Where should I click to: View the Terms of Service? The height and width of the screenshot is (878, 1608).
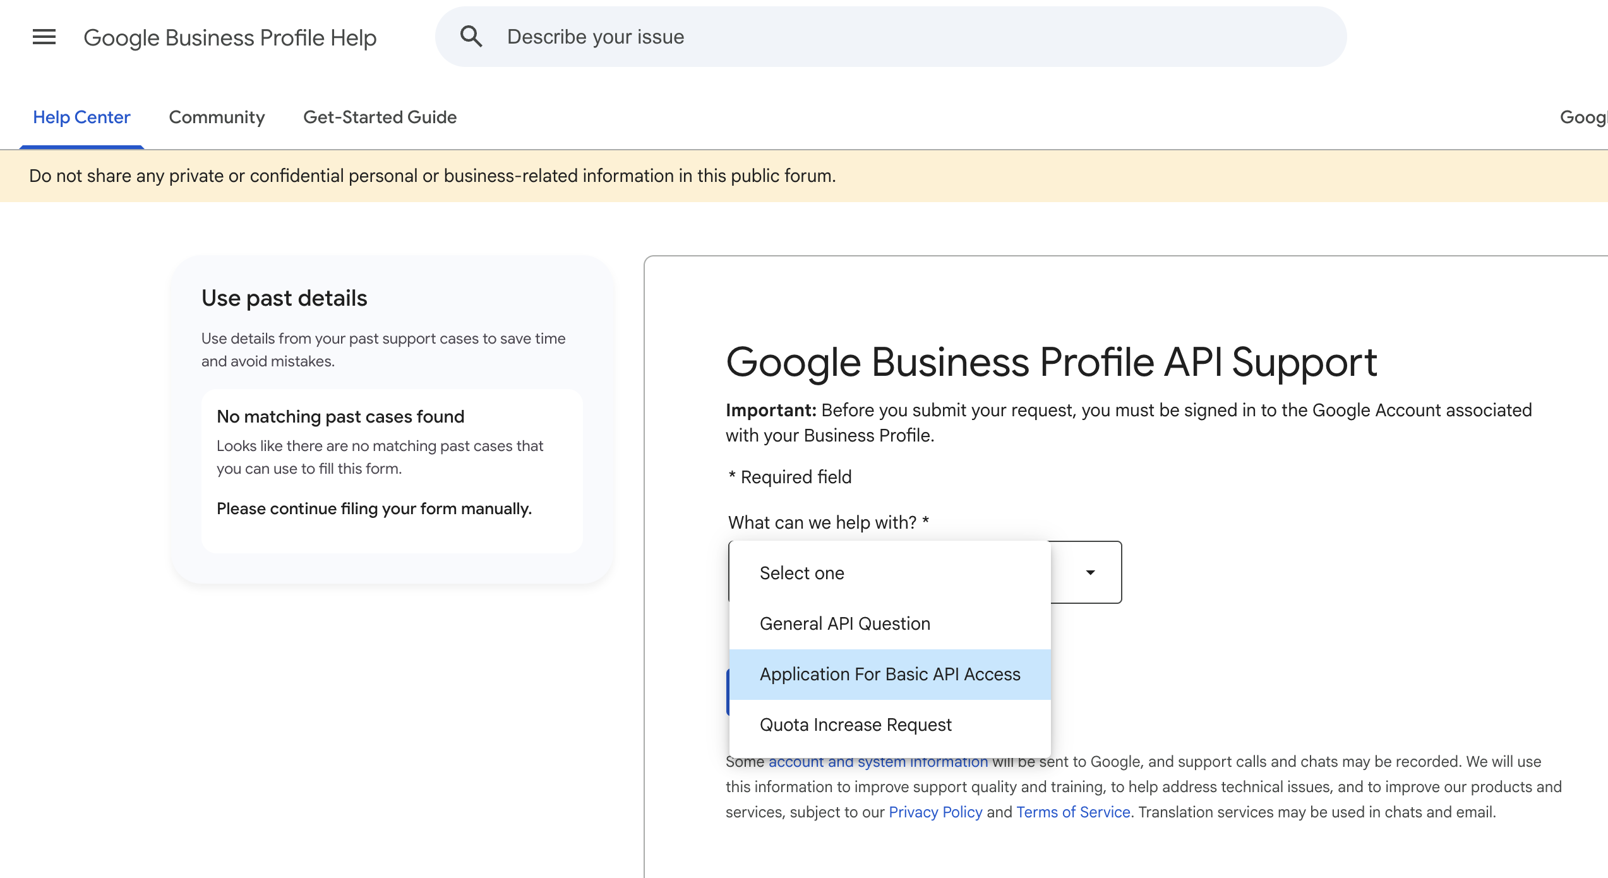pos(1072,812)
